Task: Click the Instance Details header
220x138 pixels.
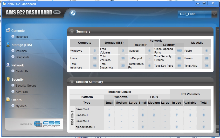Action: click(120, 92)
